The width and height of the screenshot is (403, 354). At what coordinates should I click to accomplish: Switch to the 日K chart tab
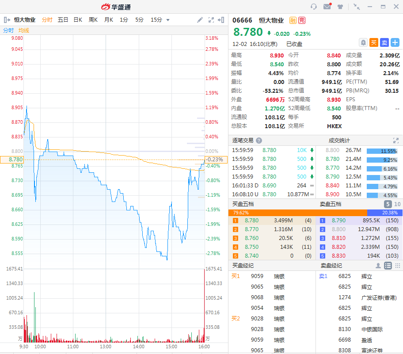click(x=78, y=20)
